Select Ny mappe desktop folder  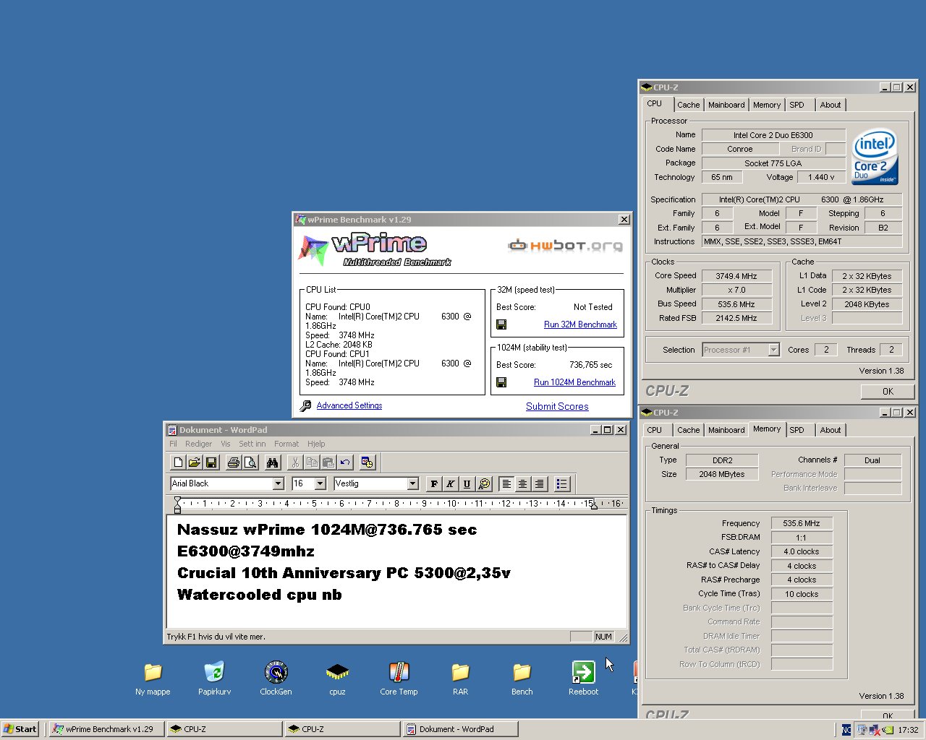click(x=153, y=678)
